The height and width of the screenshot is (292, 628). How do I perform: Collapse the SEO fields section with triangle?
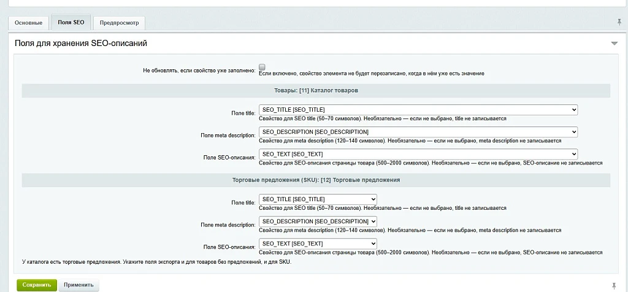(x=615, y=44)
